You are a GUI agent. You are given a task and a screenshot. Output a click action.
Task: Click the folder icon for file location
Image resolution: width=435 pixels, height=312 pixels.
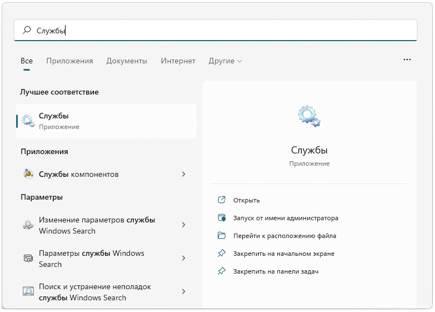222,236
